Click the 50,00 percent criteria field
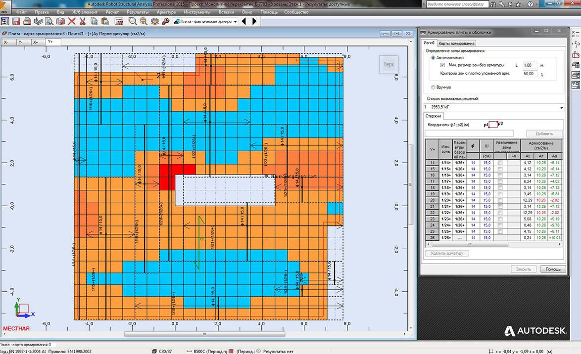 point(530,74)
